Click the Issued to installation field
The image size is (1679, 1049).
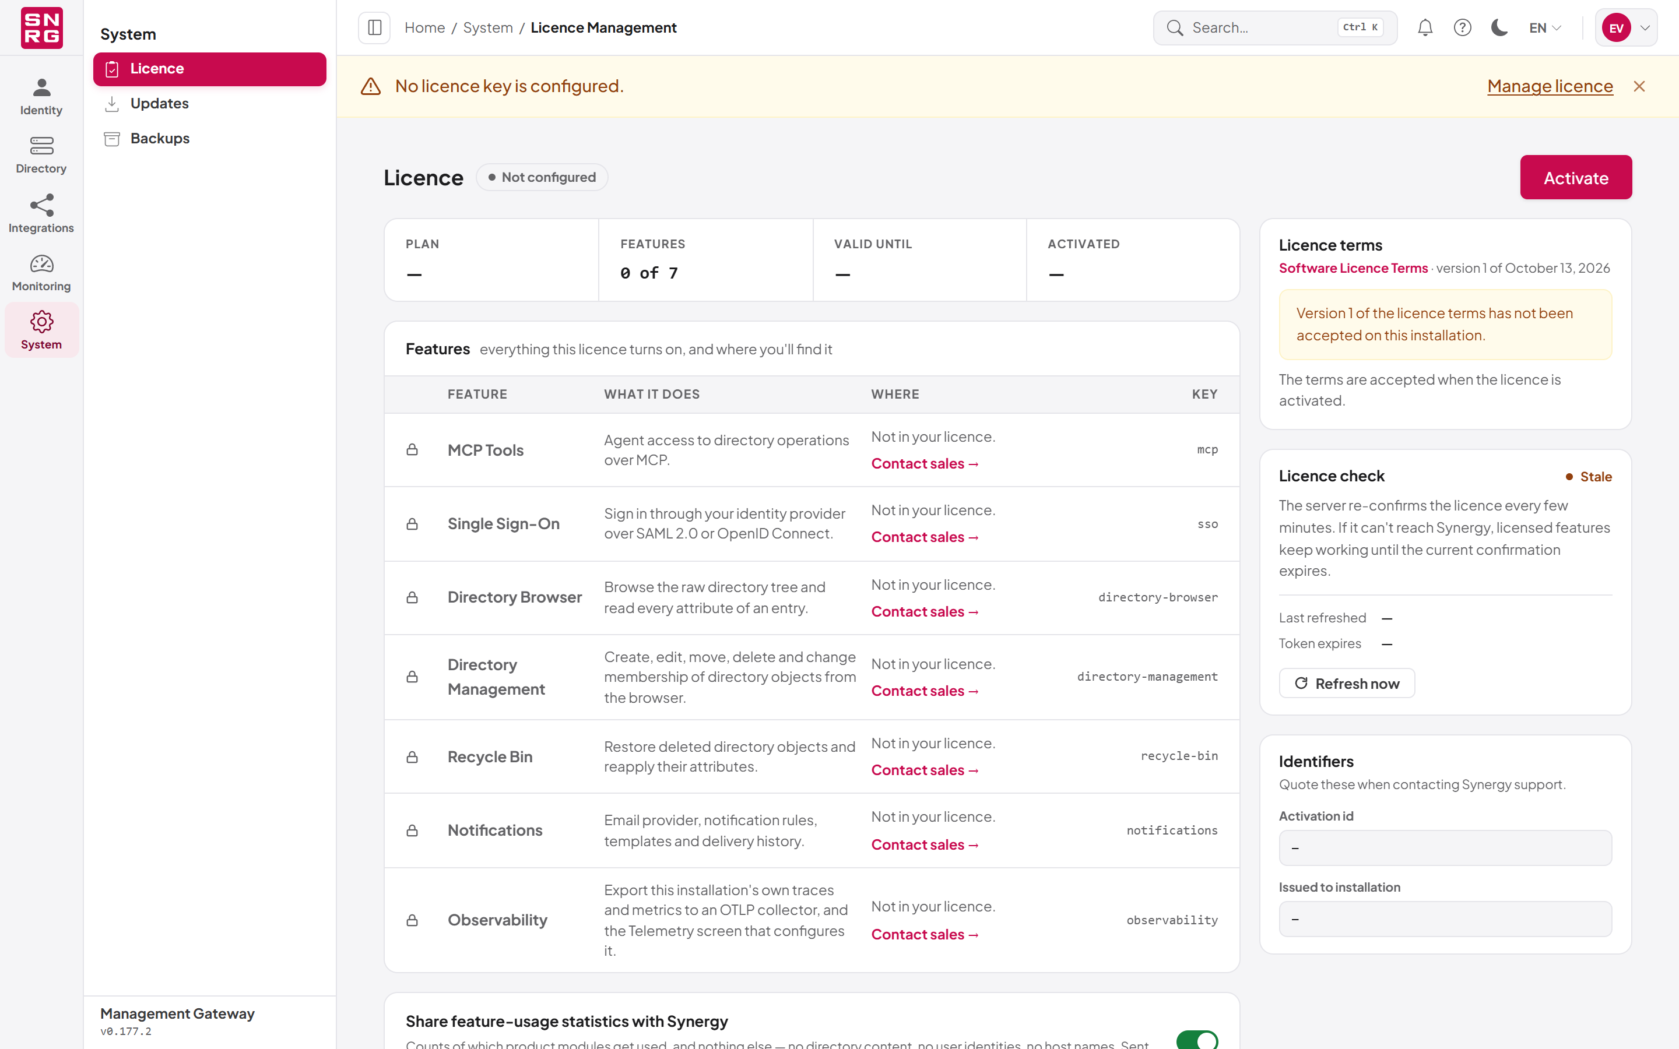1445,919
